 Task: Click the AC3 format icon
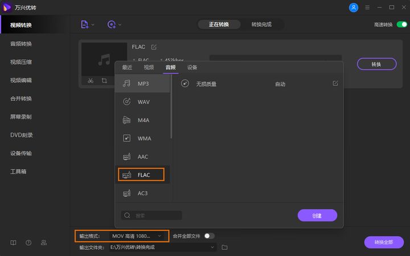126,193
